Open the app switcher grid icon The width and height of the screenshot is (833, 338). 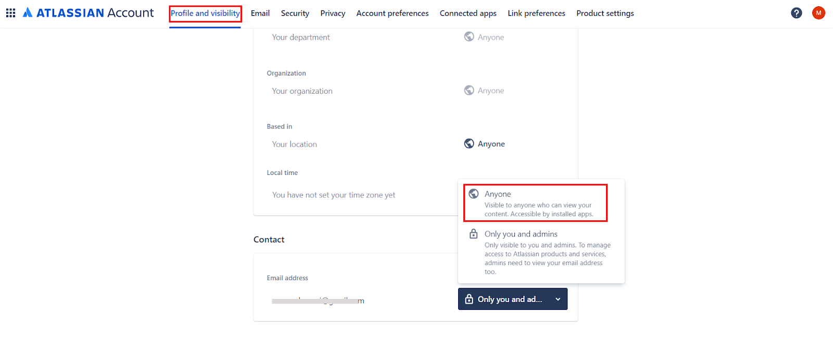point(10,13)
